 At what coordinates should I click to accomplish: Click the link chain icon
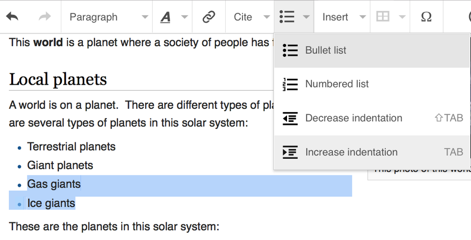coord(209,17)
